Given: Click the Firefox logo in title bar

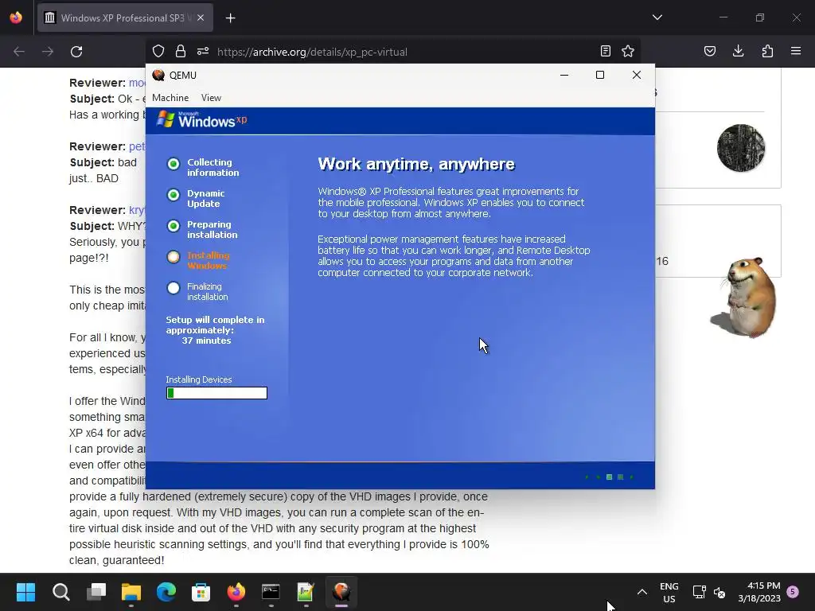Looking at the screenshot, I should coord(16,18).
